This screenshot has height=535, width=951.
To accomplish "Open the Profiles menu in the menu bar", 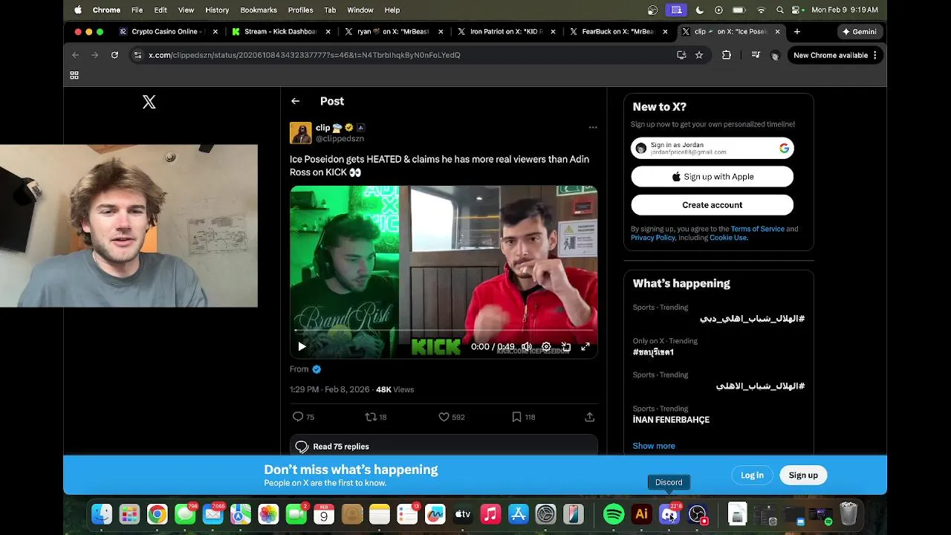I will 300,10.
